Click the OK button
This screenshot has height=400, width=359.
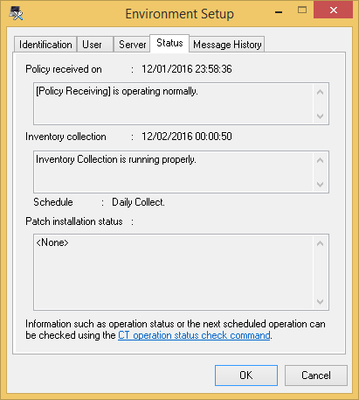246,375
